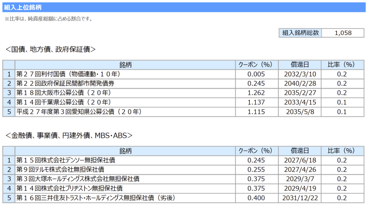Select the 第９回テルモ株式会社無担保社債 entry
The image size is (369, 206).
(61, 170)
